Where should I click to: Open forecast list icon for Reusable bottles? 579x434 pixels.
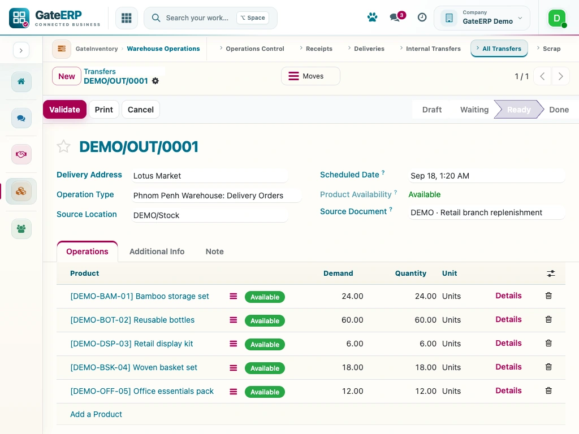(x=234, y=320)
